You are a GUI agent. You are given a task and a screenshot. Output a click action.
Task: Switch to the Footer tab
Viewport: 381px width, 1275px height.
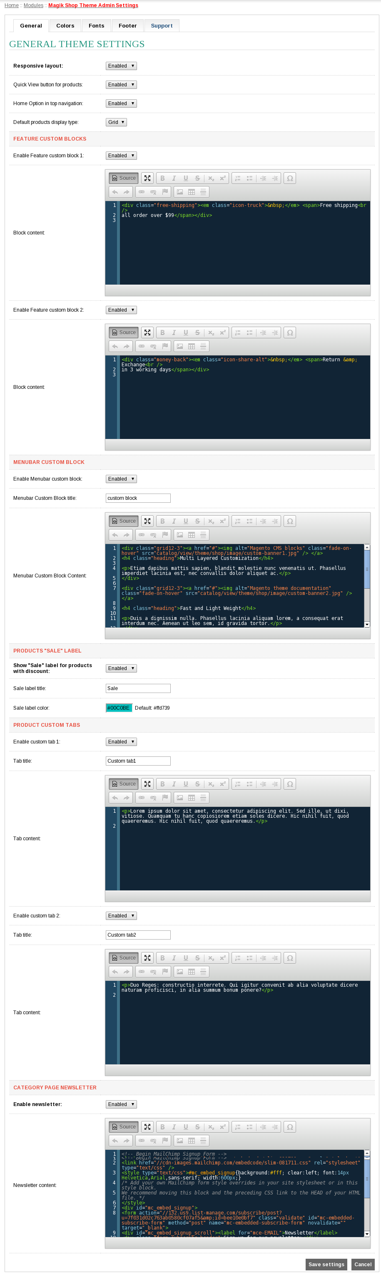click(127, 26)
